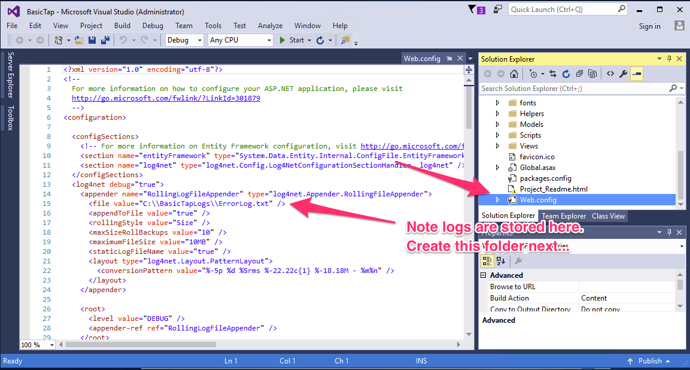The image size is (690, 370).
Task: Click the Redo arrow icon
Action: [x=144, y=40]
